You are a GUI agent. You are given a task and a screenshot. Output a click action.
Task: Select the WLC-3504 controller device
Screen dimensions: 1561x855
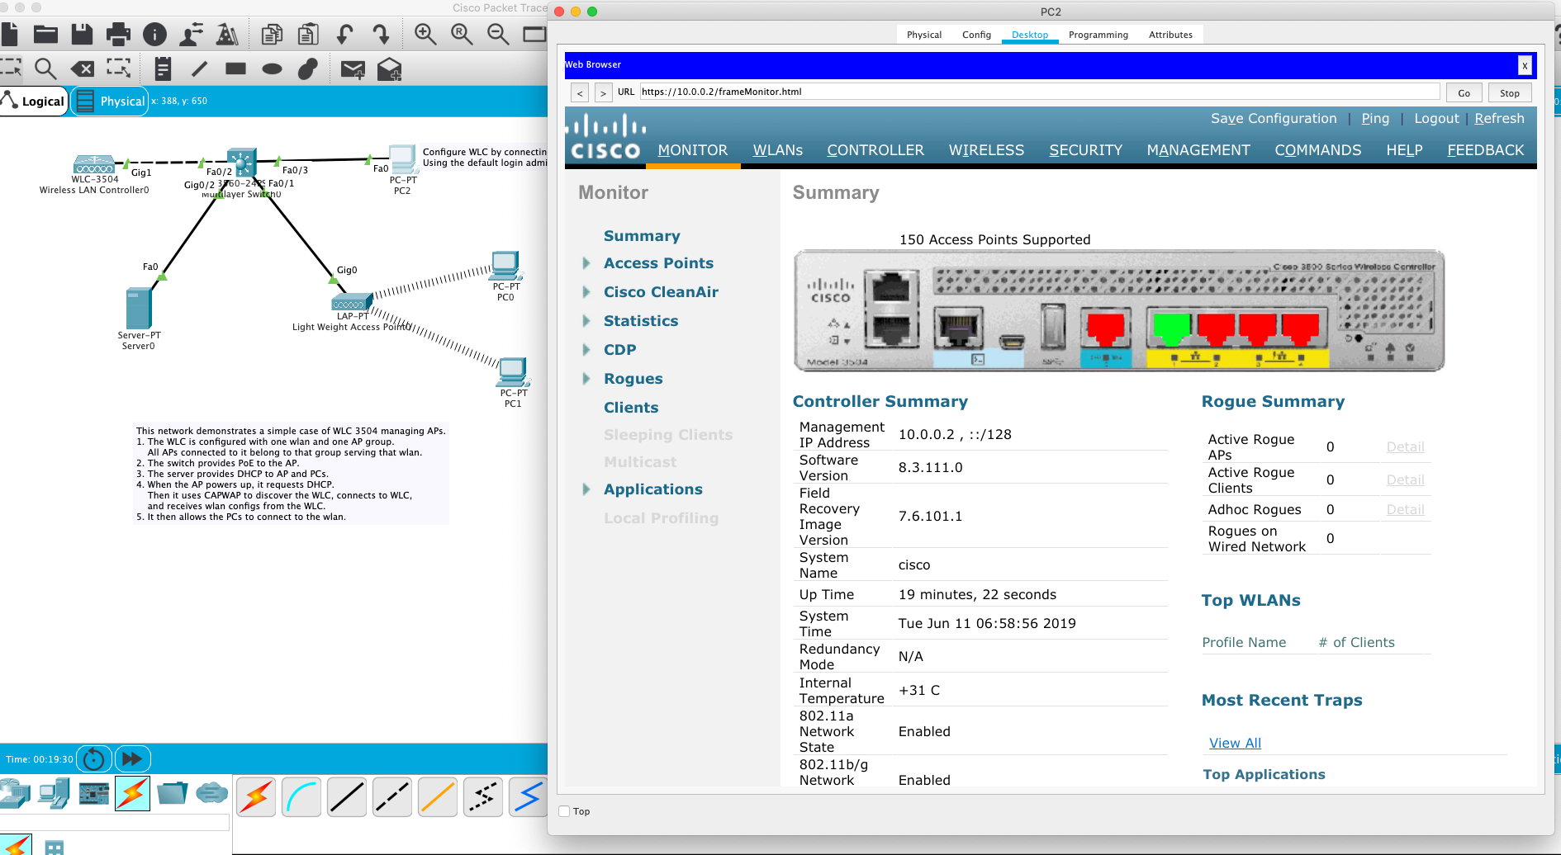pyautogui.click(x=94, y=163)
